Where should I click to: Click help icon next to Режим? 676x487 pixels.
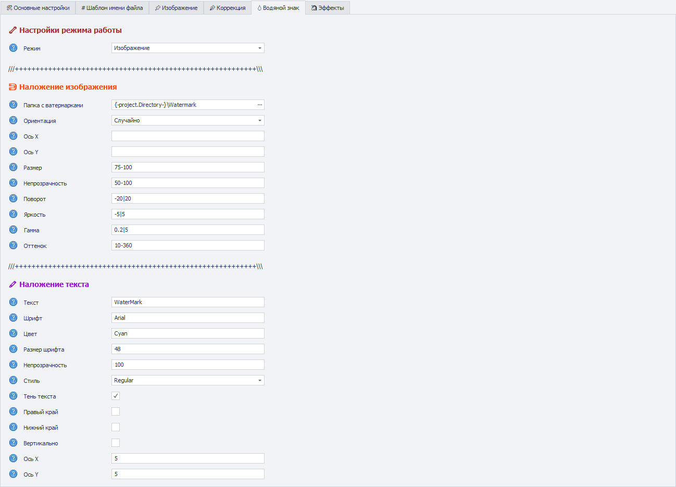pyautogui.click(x=14, y=48)
